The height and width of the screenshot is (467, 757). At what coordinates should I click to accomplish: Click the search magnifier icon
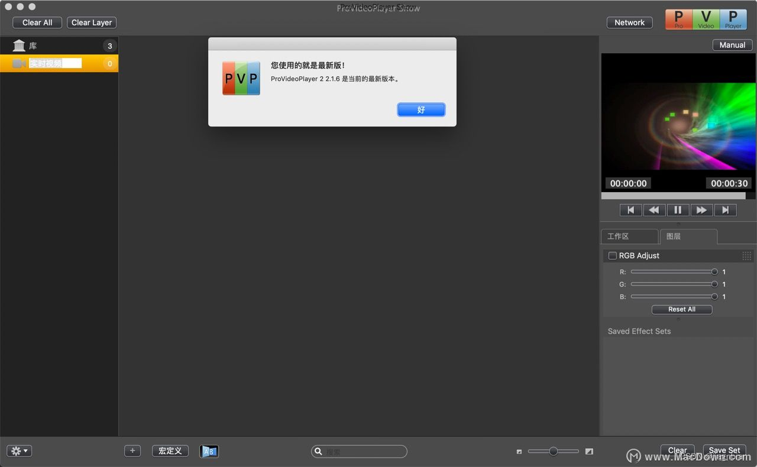318,451
